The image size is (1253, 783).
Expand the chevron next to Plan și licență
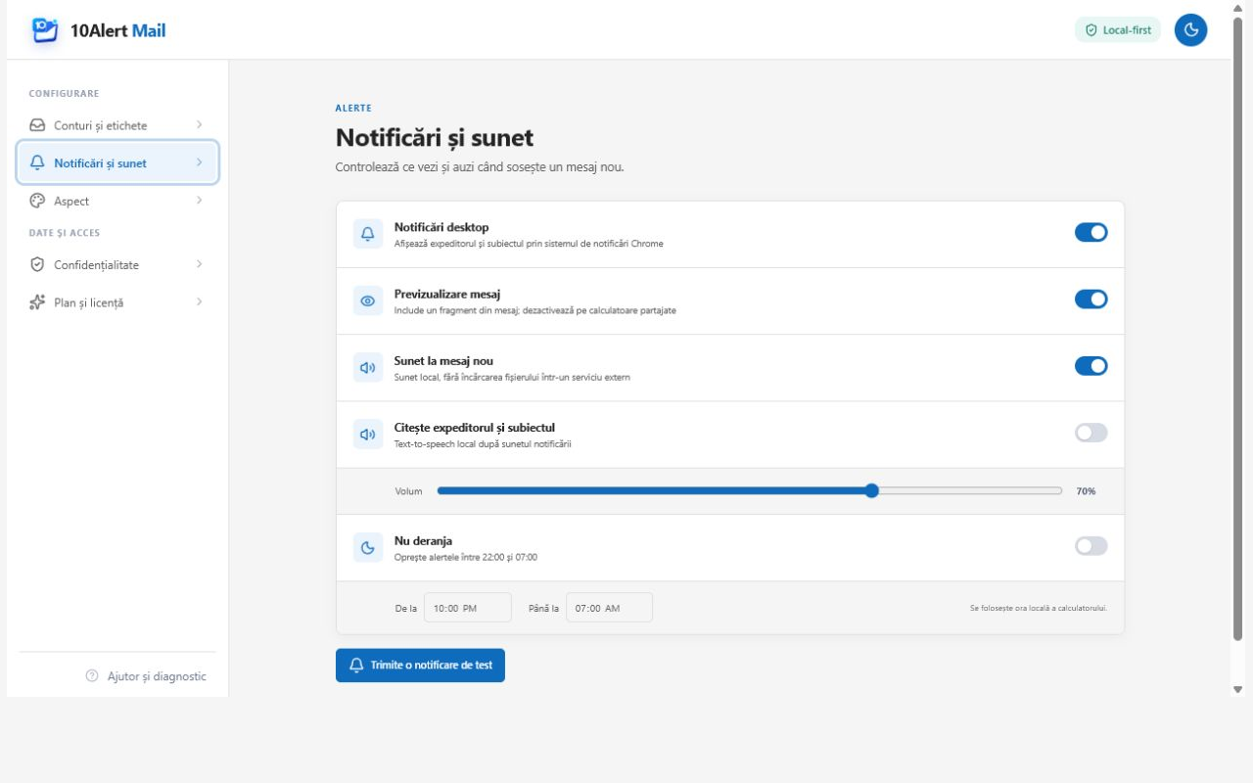pyautogui.click(x=199, y=301)
